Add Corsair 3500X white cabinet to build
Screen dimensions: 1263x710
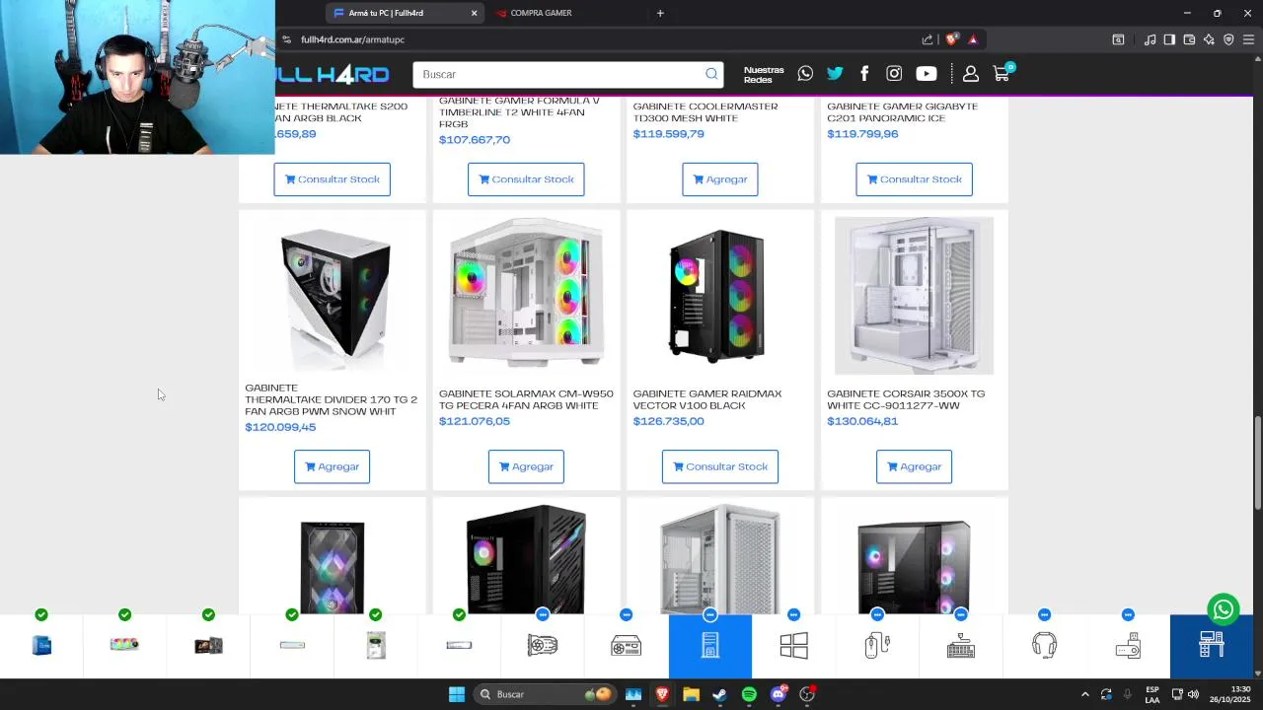pyautogui.click(x=914, y=466)
